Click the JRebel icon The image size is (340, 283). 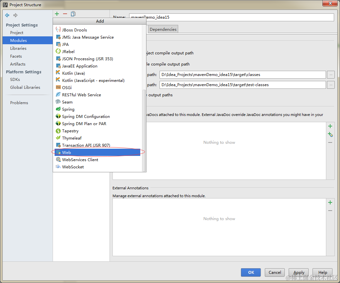pos(58,51)
